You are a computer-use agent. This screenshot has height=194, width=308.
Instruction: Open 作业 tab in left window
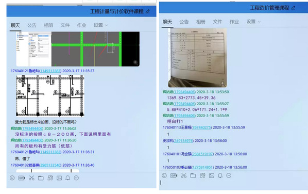pos(81,25)
